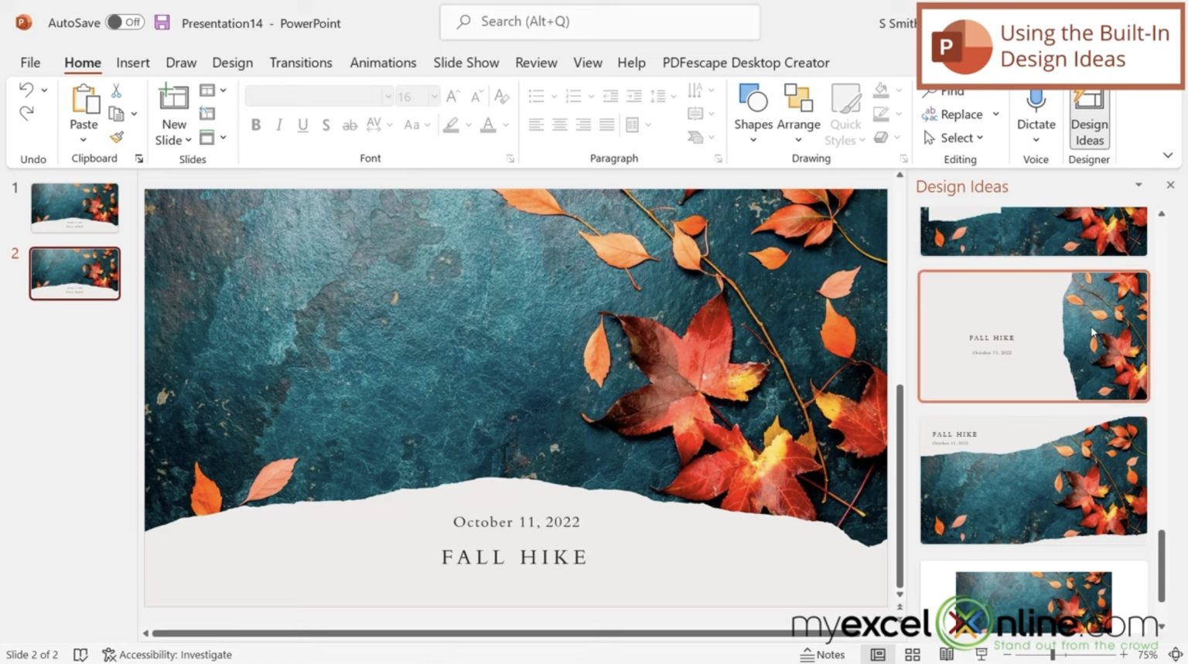Toggle Italic formatting

pos(279,124)
